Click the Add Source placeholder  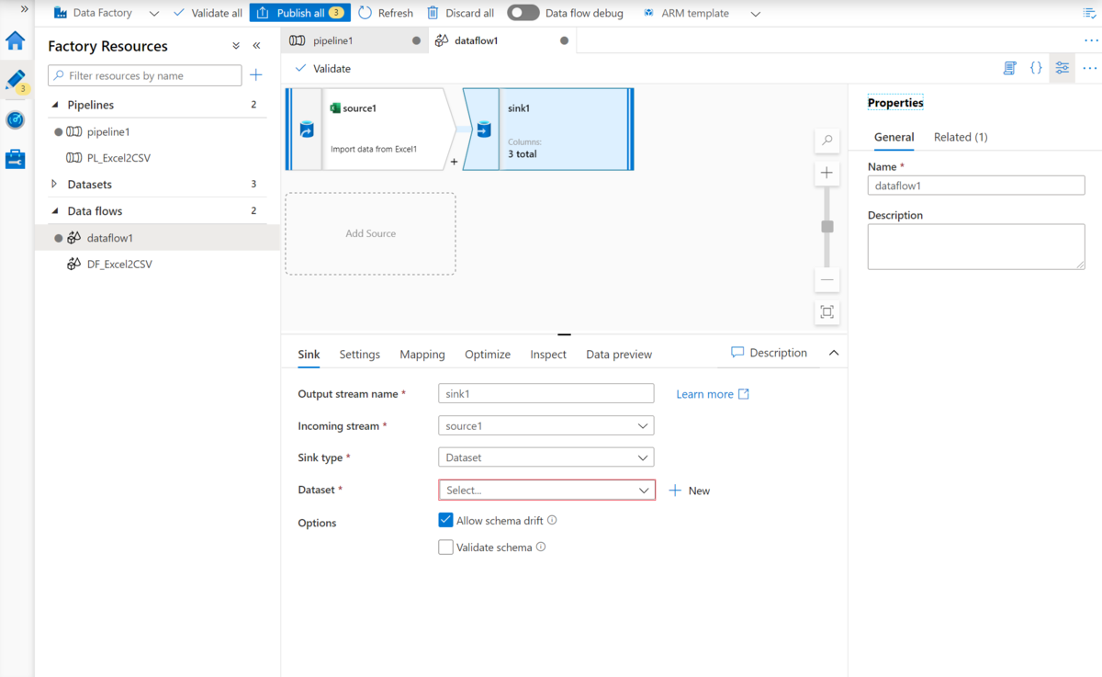[370, 233]
